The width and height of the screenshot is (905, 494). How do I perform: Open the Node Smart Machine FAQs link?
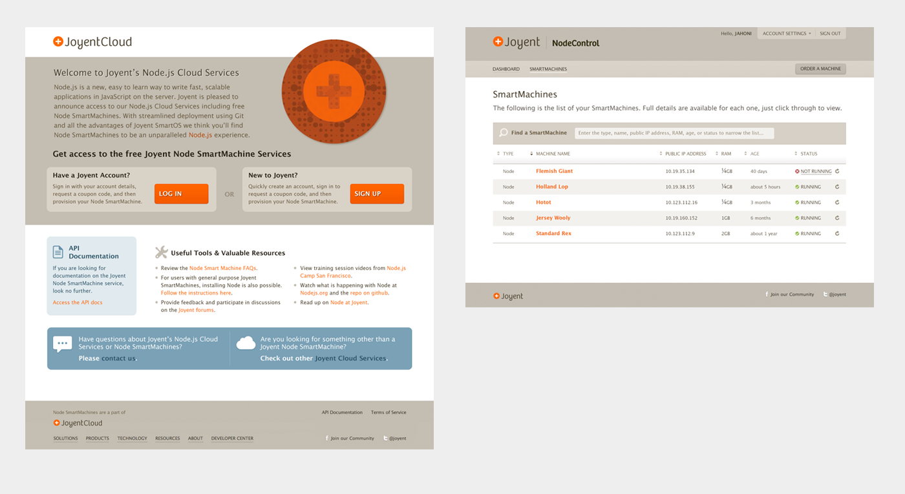[x=223, y=268]
